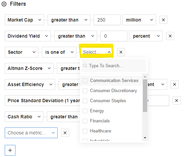Check the Communication Services sector

tap(85, 81)
